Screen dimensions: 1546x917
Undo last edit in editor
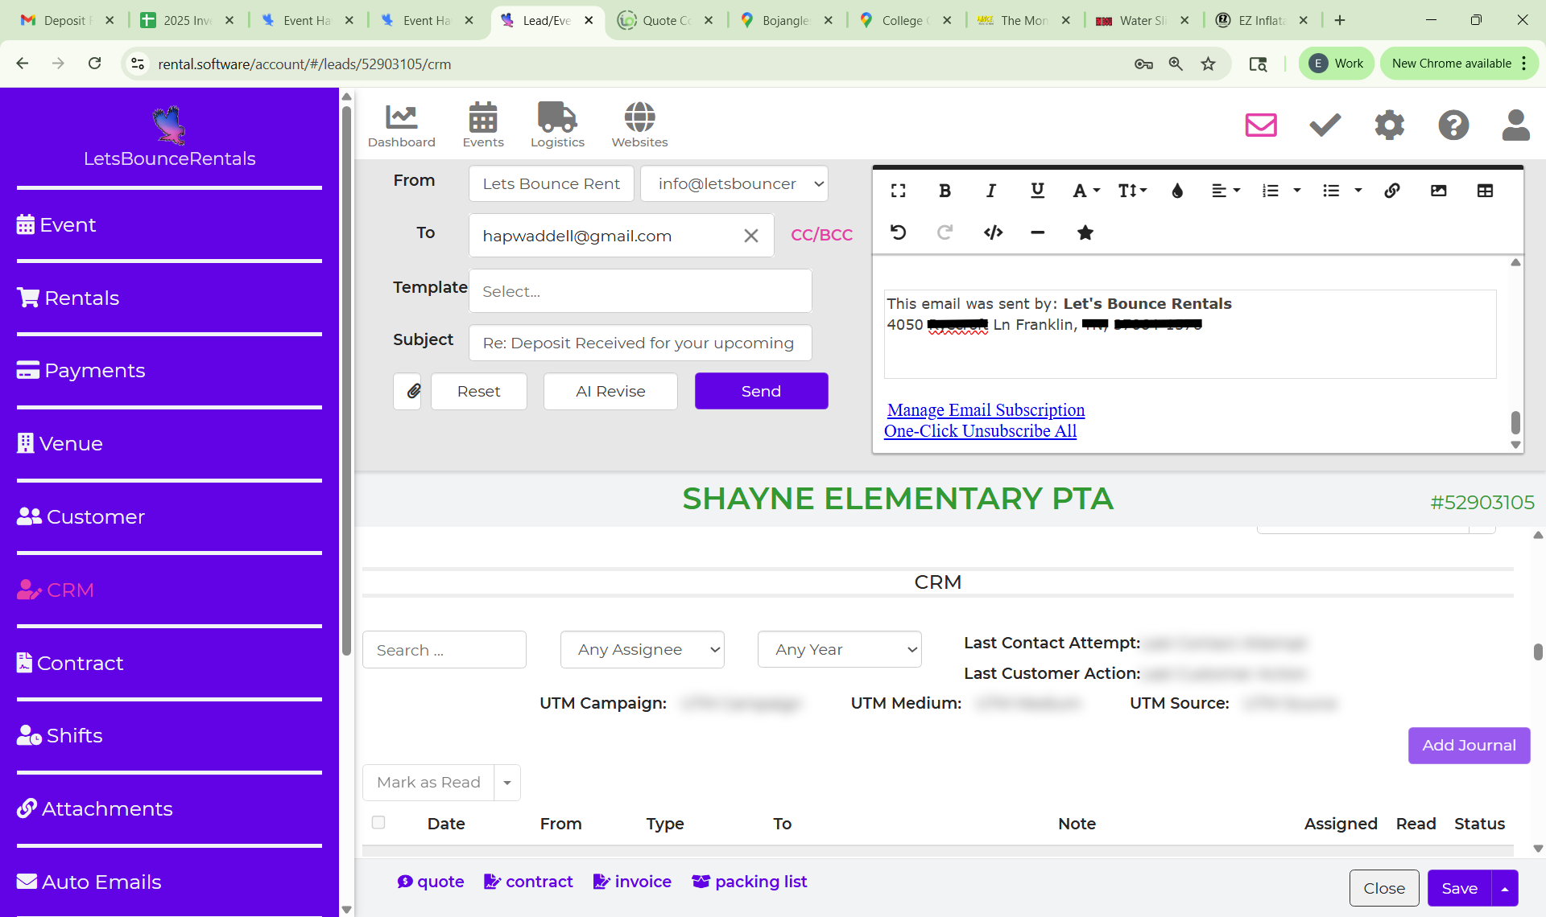coord(899,232)
